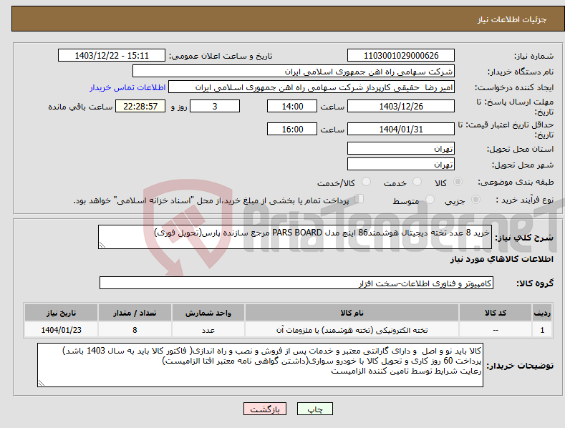The image size is (565, 428).
Task: Click the delivery province field تهران
Action: (x=401, y=148)
